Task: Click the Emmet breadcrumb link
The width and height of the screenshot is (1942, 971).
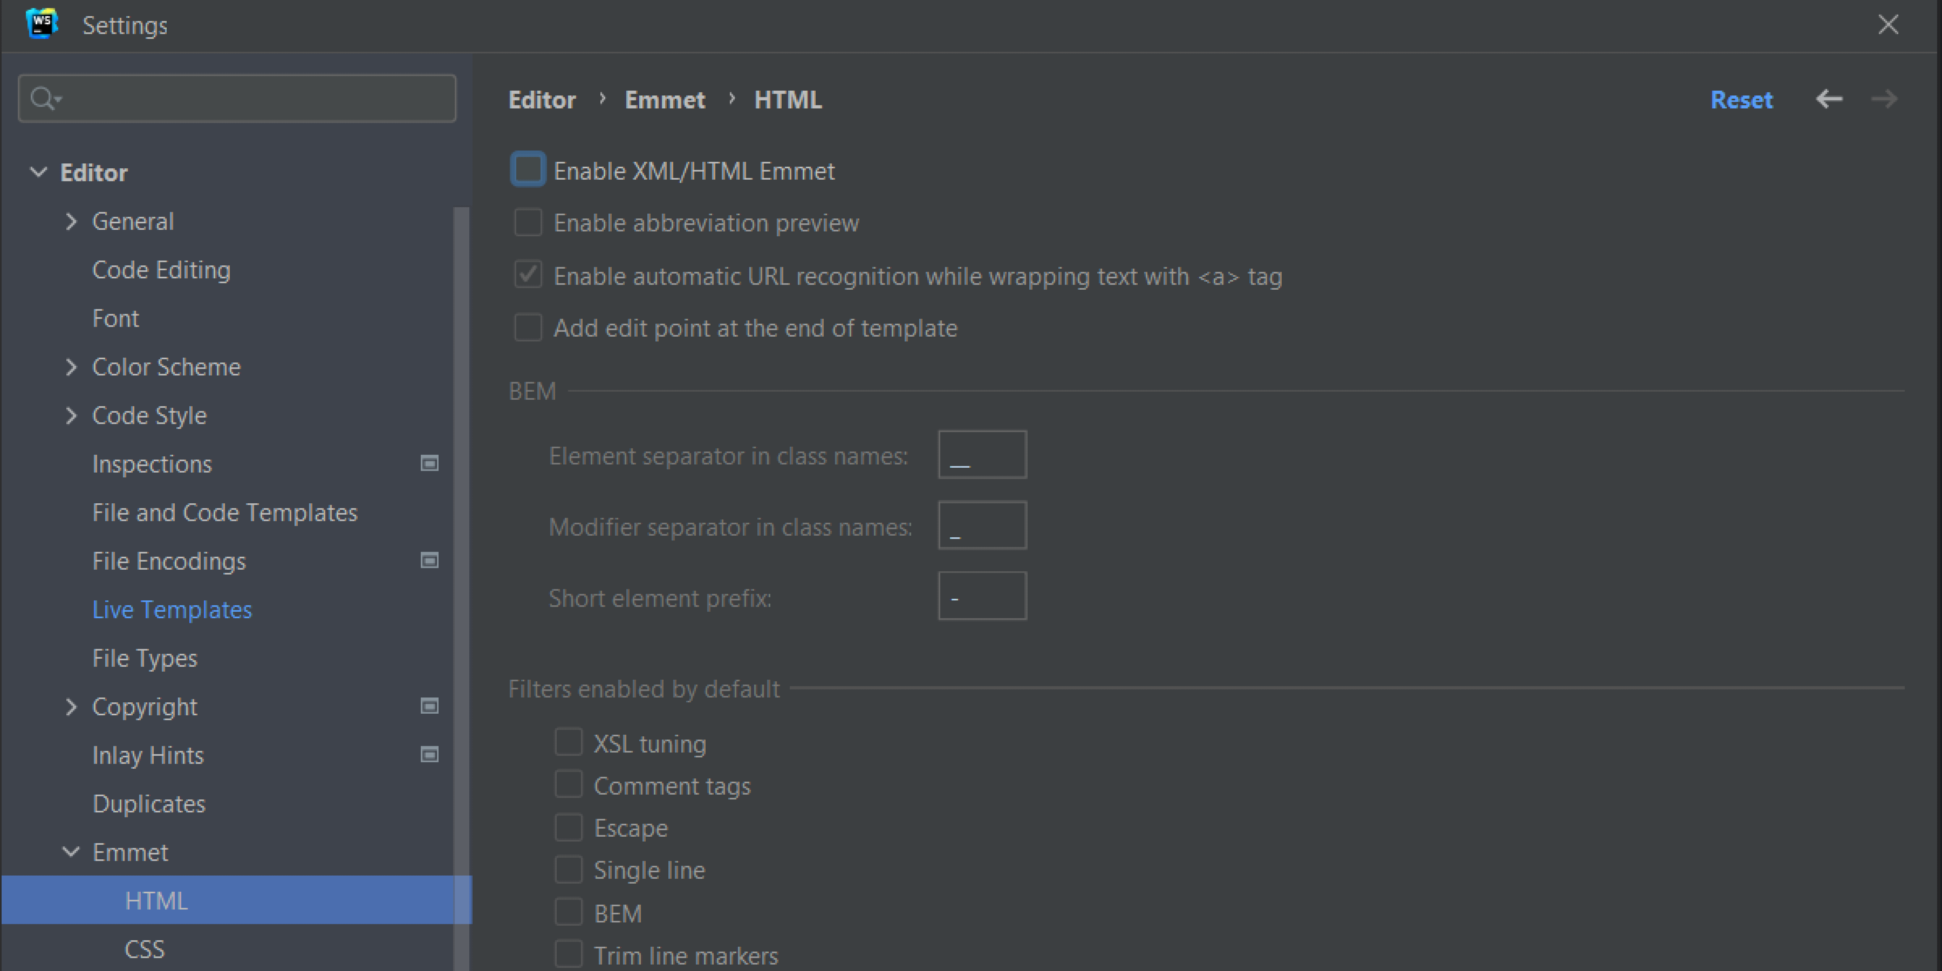Action: point(664,99)
